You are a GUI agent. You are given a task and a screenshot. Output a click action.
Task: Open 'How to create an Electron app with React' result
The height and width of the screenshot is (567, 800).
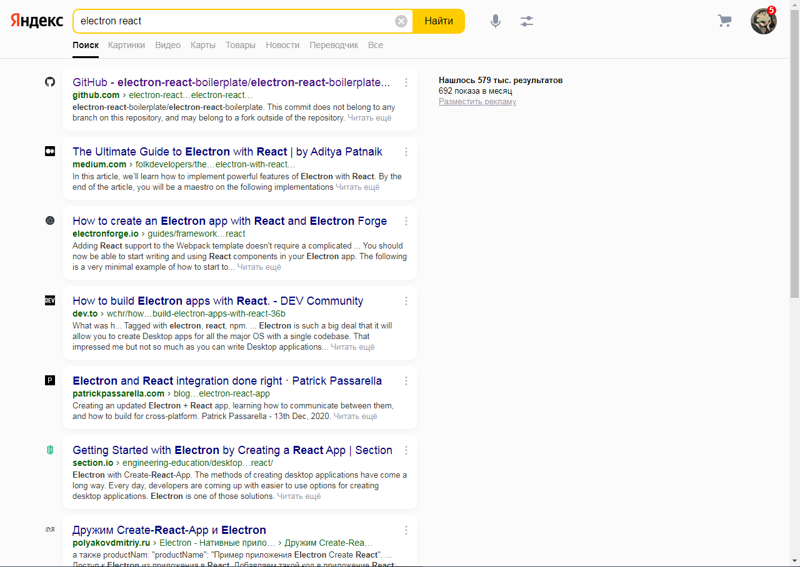[x=229, y=221]
